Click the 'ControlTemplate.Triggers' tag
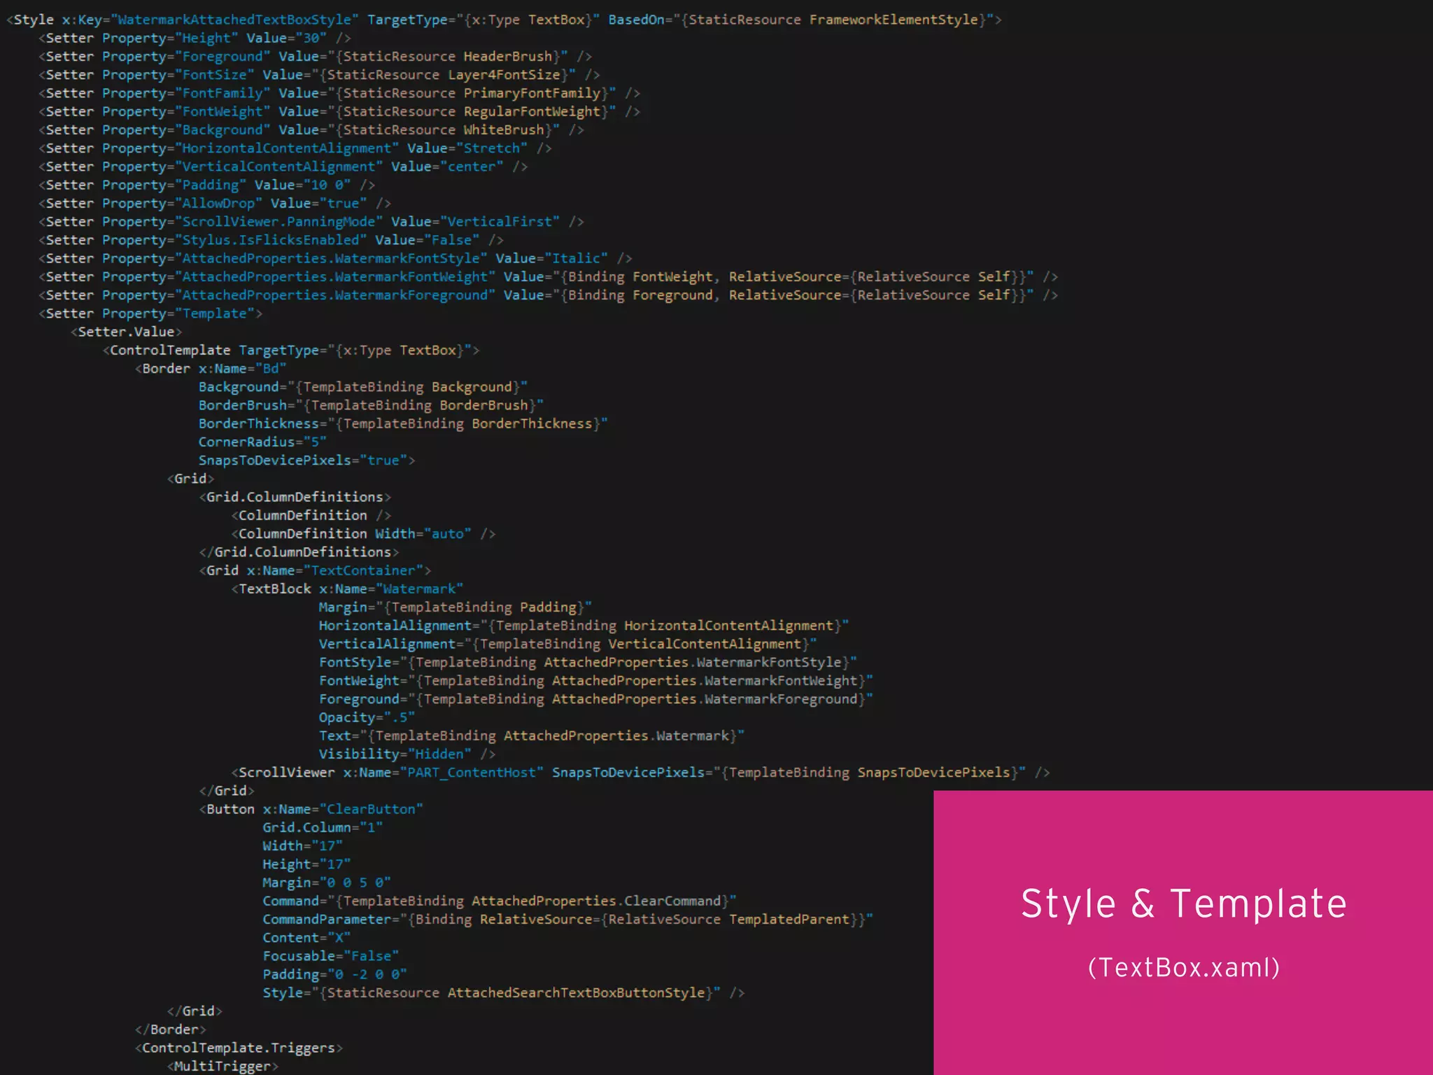Screen dimensions: 1433x1075 (x=239, y=1048)
